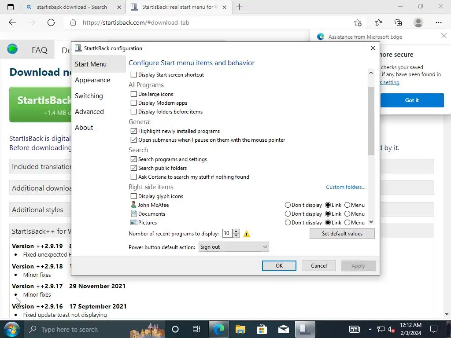Screen dimensions: 451x338
Task: Click OK in StartIsBack configuration
Action: click(x=279, y=265)
